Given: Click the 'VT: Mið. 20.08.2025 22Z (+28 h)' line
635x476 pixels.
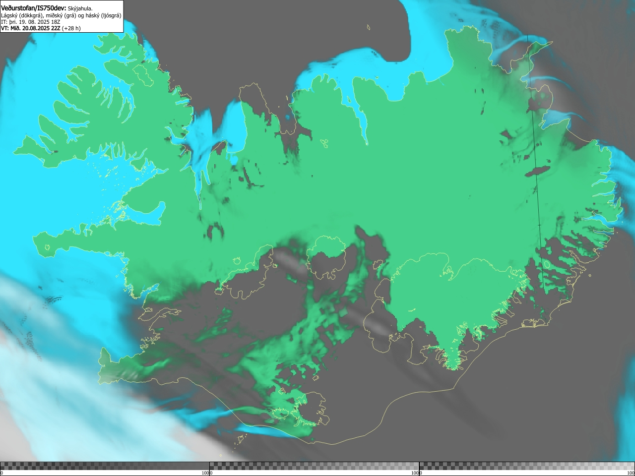Looking at the screenshot, I should [x=41, y=28].
